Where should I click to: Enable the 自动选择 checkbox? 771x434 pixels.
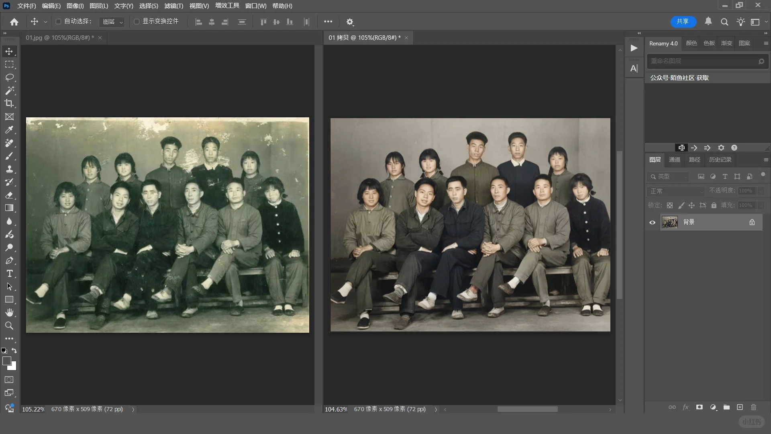(x=58, y=21)
